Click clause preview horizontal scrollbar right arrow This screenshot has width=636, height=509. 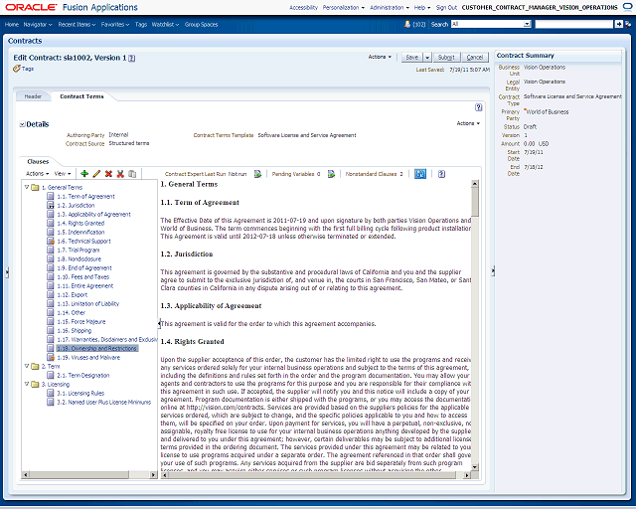point(467,475)
